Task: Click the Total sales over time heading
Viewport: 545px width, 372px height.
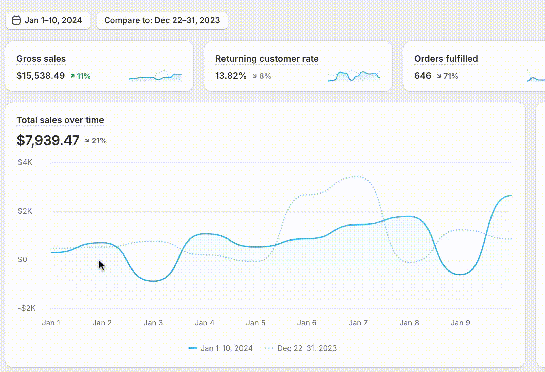Action: [x=60, y=120]
